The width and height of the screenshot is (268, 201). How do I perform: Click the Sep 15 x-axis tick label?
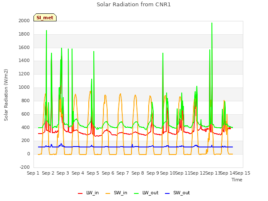pos(242,173)
